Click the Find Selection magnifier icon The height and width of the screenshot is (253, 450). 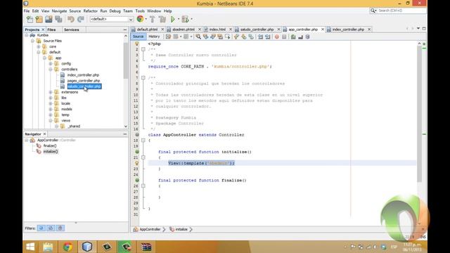coord(198,37)
